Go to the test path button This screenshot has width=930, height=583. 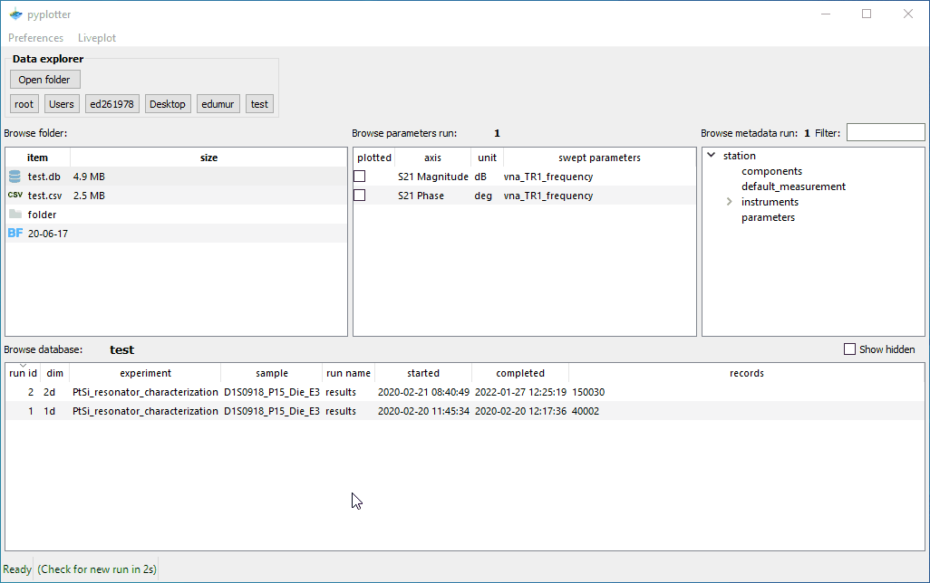pos(259,104)
